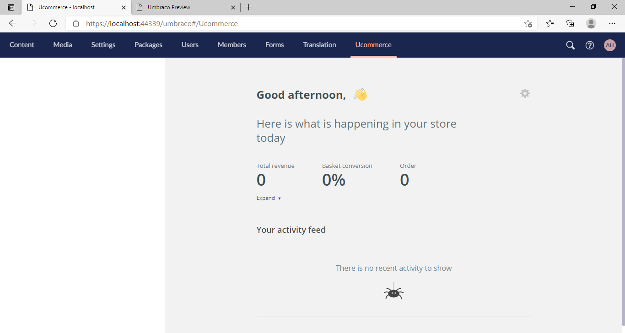The height and width of the screenshot is (333, 625).
Task: Click the Basket conversion label
Action: coord(347,166)
